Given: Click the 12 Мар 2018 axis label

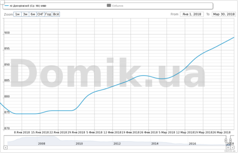Looking at the screenshot, I should point(185,132).
